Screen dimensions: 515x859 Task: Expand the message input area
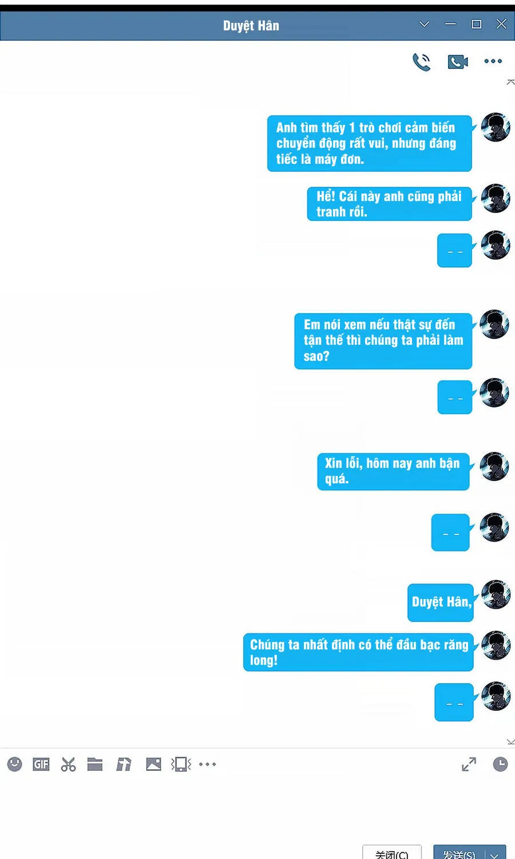[x=469, y=764]
